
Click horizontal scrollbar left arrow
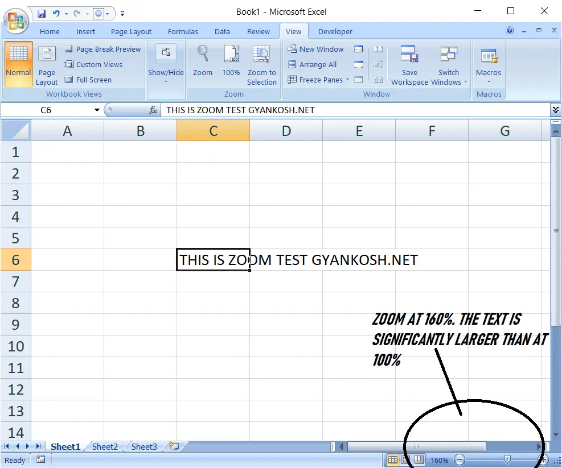pyautogui.click(x=341, y=446)
